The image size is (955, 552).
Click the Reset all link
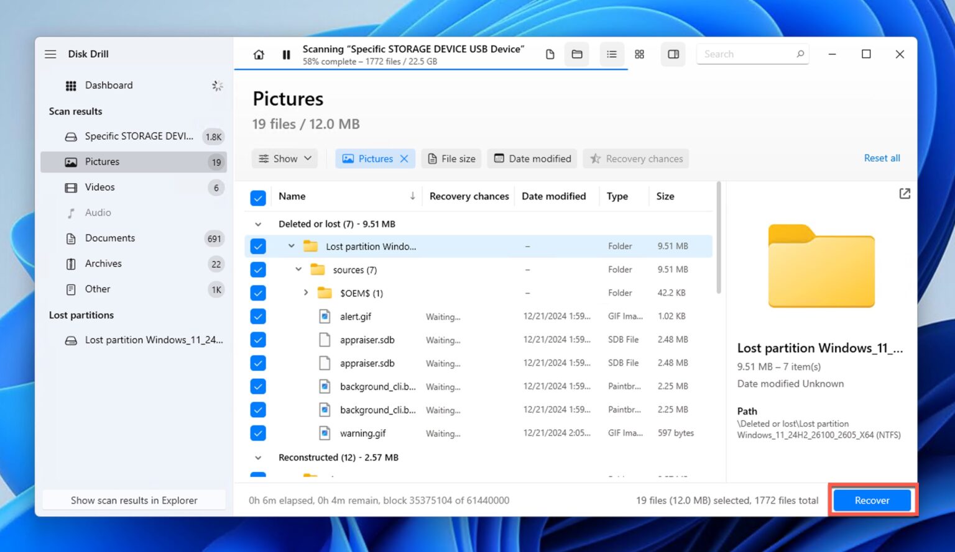(x=882, y=158)
